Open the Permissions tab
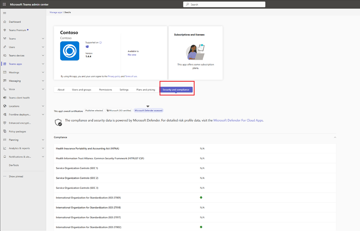 [x=105, y=90]
